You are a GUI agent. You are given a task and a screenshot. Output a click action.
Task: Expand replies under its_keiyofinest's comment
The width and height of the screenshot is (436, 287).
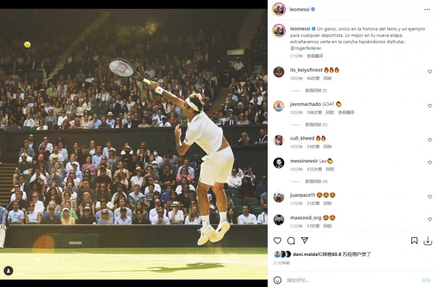click(316, 91)
